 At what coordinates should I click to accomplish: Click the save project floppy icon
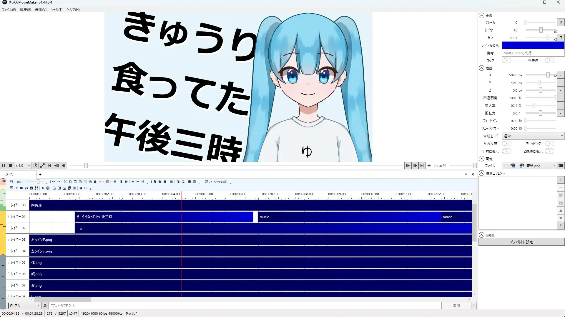pos(165,182)
